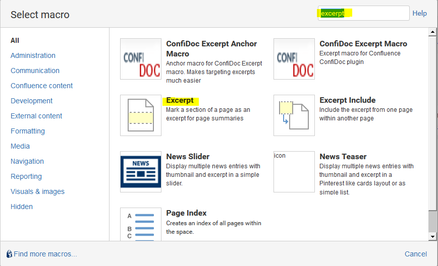Image resolution: width=438 pixels, height=266 pixels.
Task: Click ConfiDoc Excerpt Macro title
Action: coord(363,44)
